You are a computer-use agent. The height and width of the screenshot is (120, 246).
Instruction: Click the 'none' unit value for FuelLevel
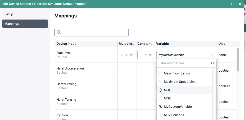pyautogui.click(x=222, y=55)
